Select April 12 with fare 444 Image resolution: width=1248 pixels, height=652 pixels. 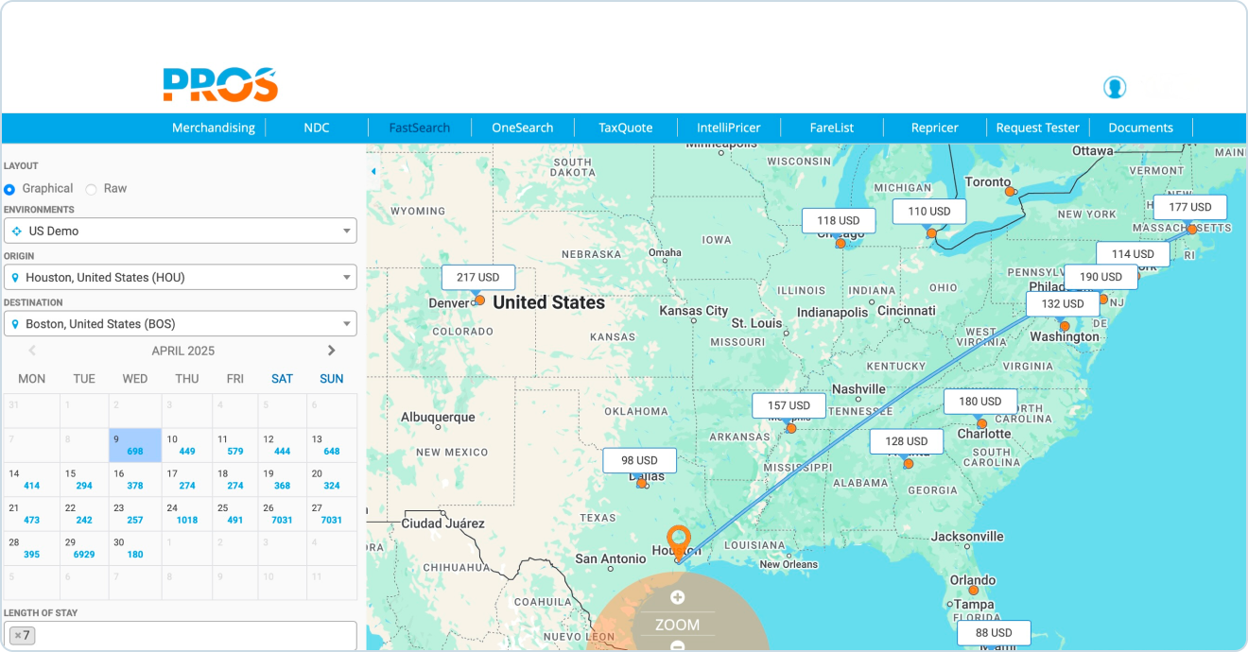pos(282,445)
